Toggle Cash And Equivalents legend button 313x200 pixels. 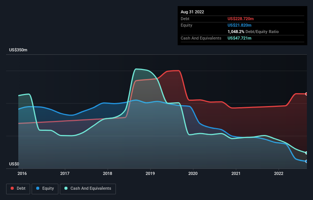(88, 189)
